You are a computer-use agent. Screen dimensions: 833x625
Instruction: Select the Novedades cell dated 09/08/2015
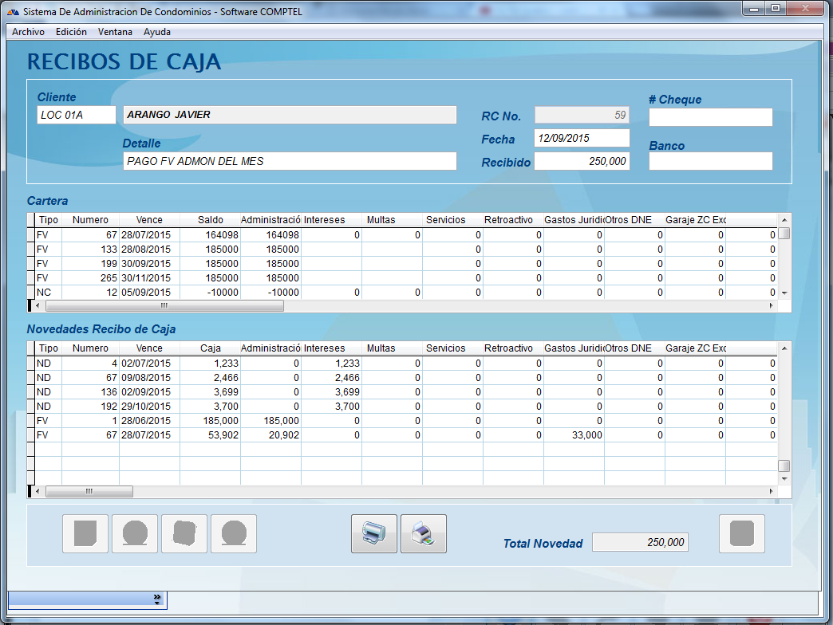coord(150,378)
